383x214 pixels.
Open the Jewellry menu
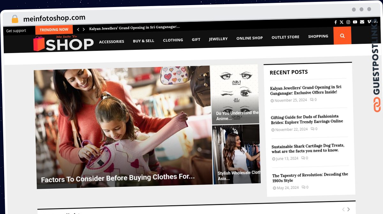click(218, 39)
